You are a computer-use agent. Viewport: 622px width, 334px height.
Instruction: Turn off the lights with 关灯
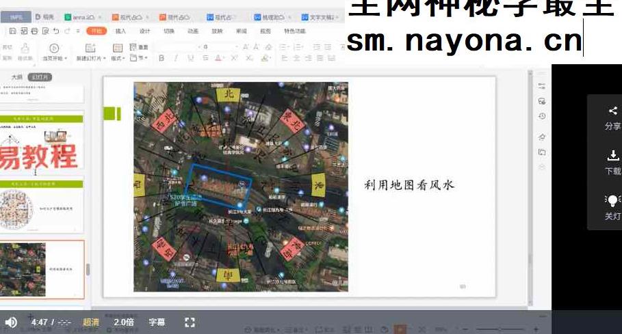click(x=613, y=208)
